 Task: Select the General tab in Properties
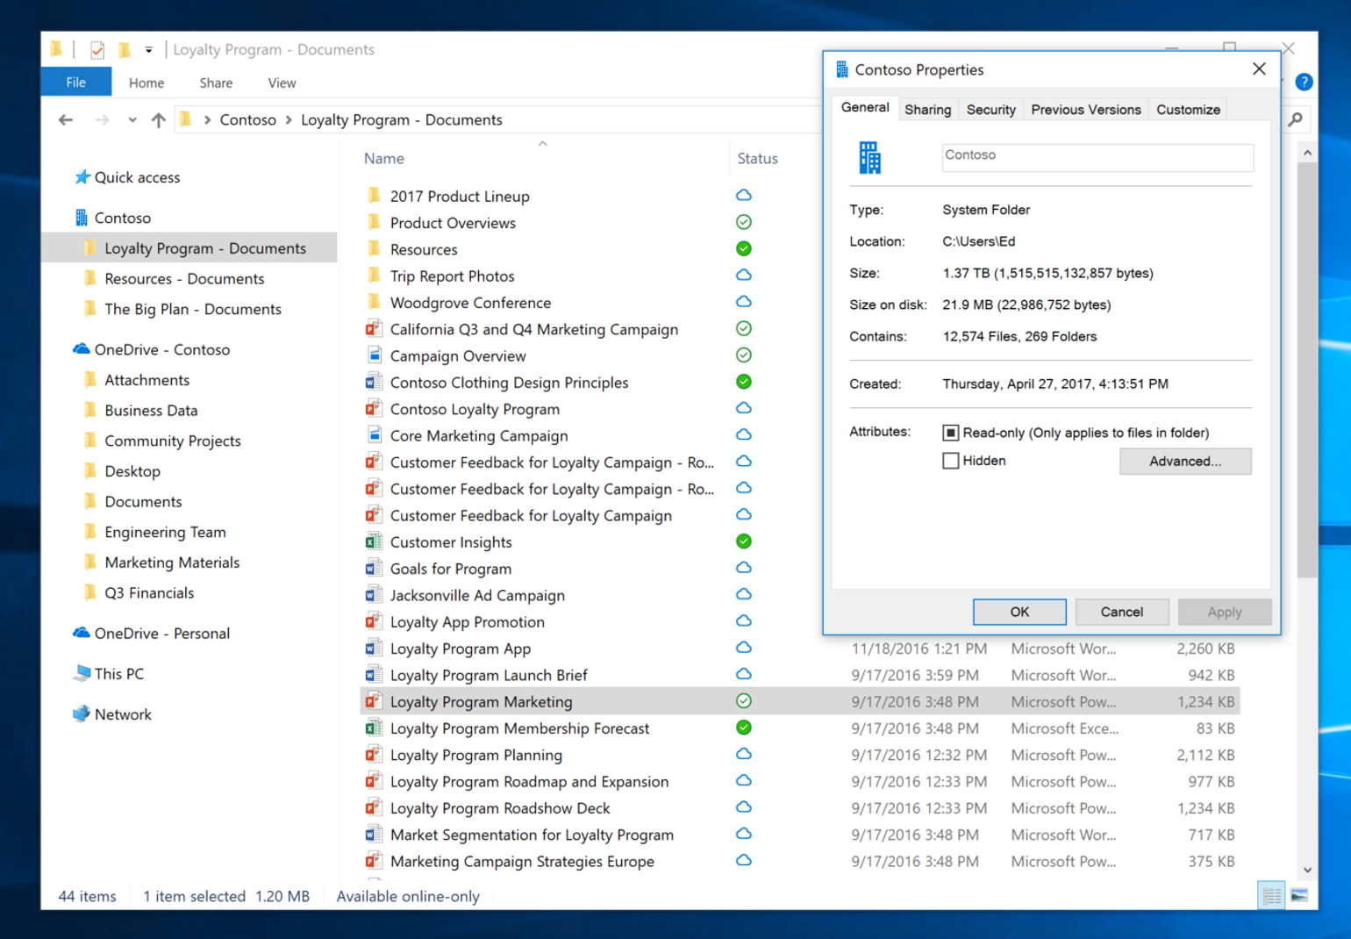pos(865,108)
